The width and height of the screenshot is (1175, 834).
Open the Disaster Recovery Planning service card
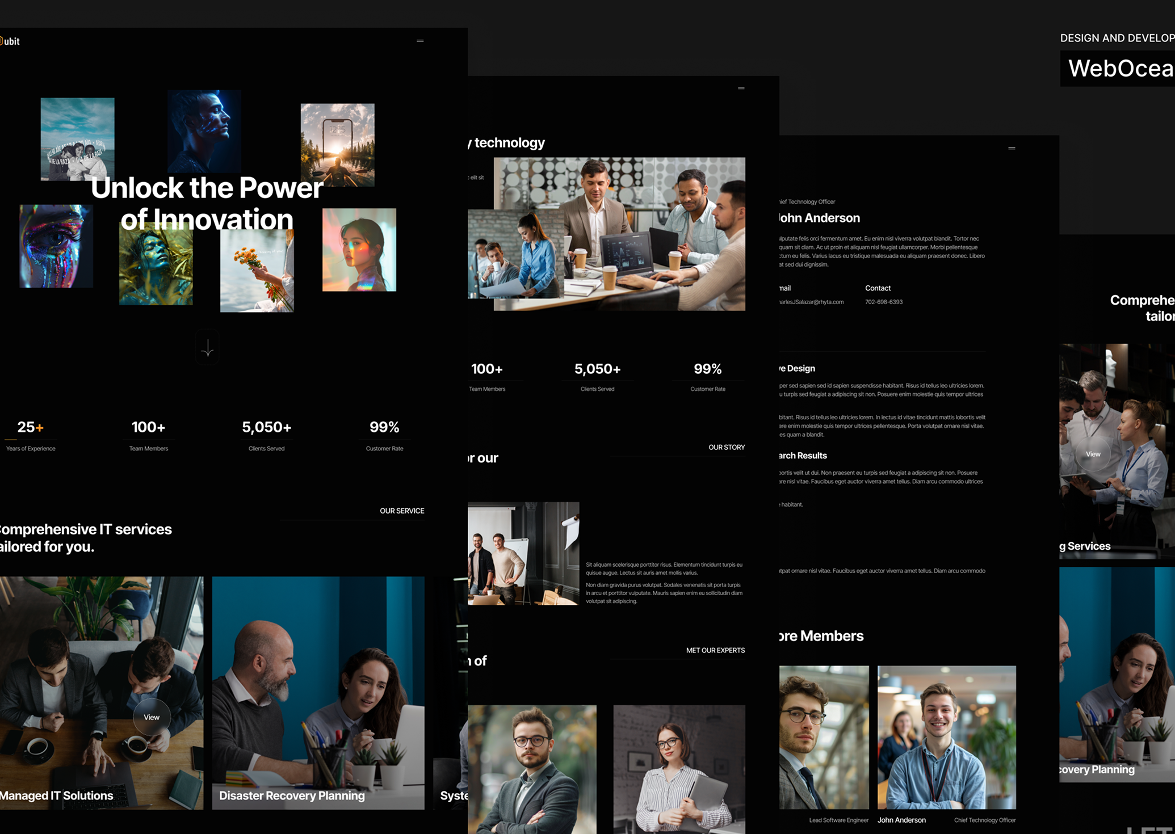point(318,692)
